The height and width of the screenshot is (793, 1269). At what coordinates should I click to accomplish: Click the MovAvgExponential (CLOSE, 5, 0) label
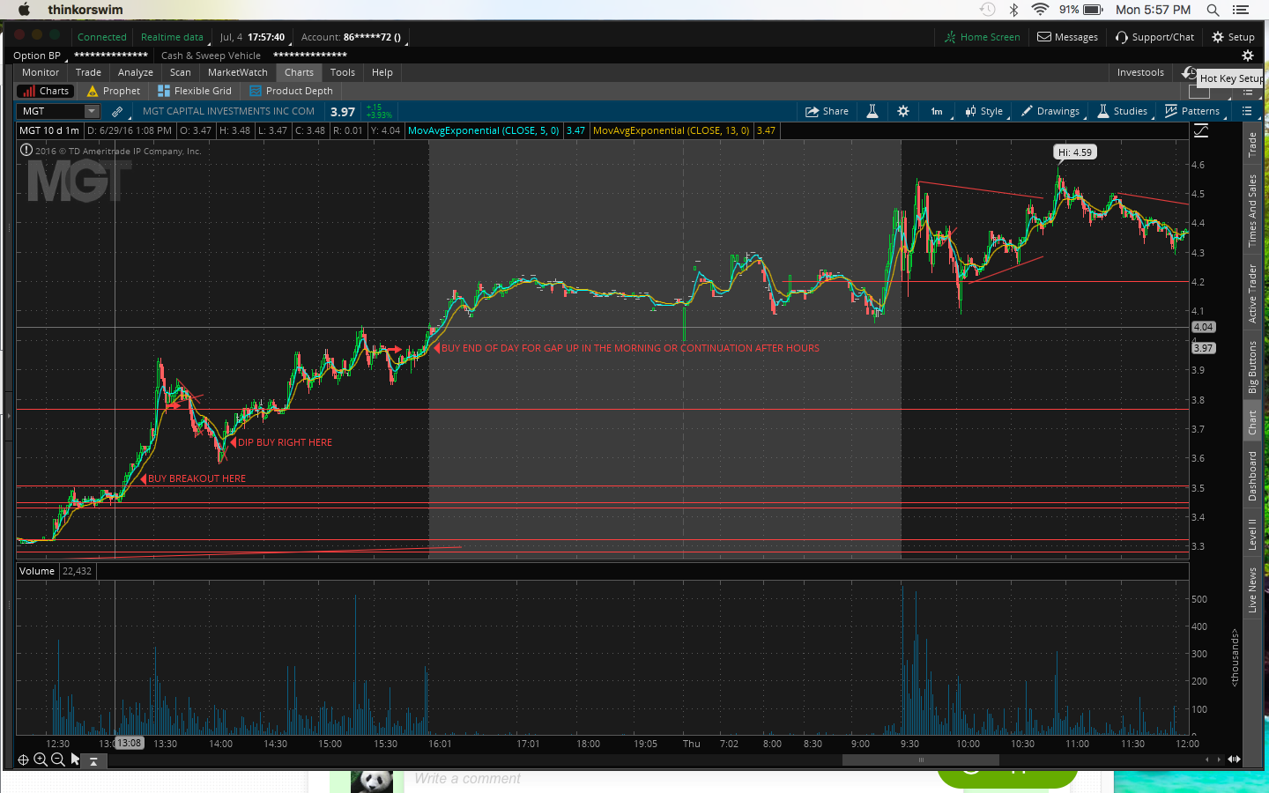[x=484, y=130]
